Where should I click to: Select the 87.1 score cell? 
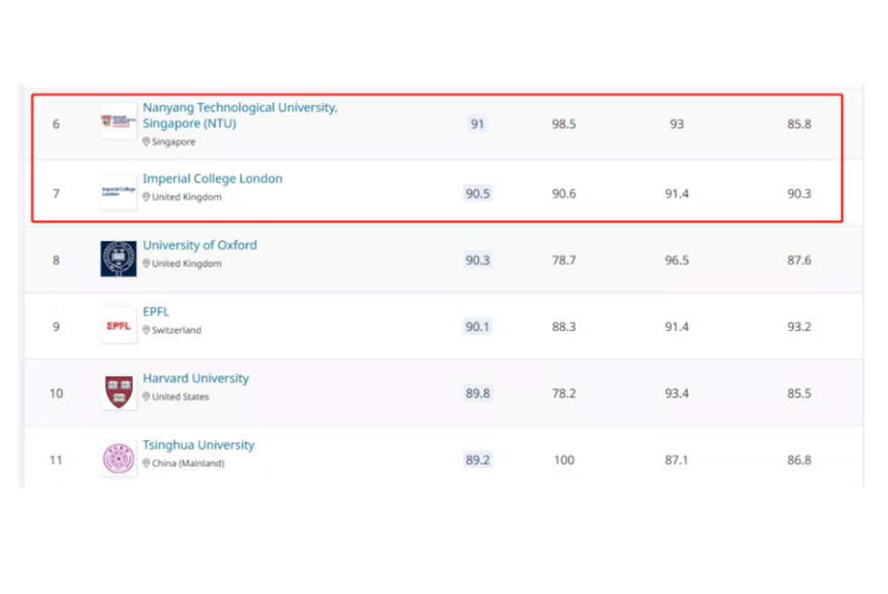pos(676,460)
